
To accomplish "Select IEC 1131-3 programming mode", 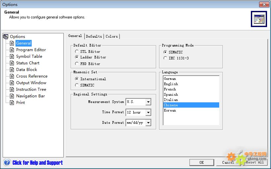I will tap(165, 58).
